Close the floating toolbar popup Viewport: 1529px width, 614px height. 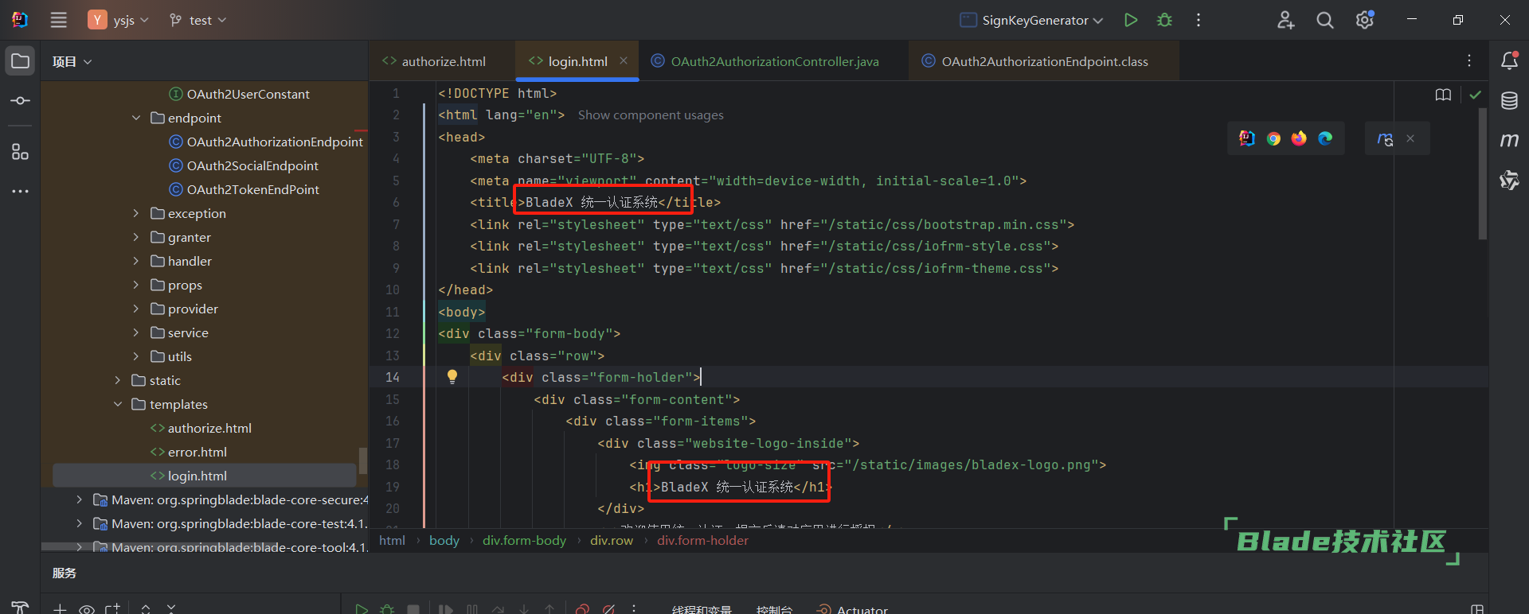click(x=1410, y=138)
